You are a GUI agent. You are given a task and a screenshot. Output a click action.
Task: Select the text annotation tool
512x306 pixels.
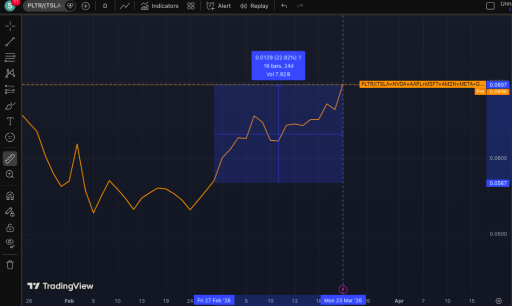click(x=10, y=121)
